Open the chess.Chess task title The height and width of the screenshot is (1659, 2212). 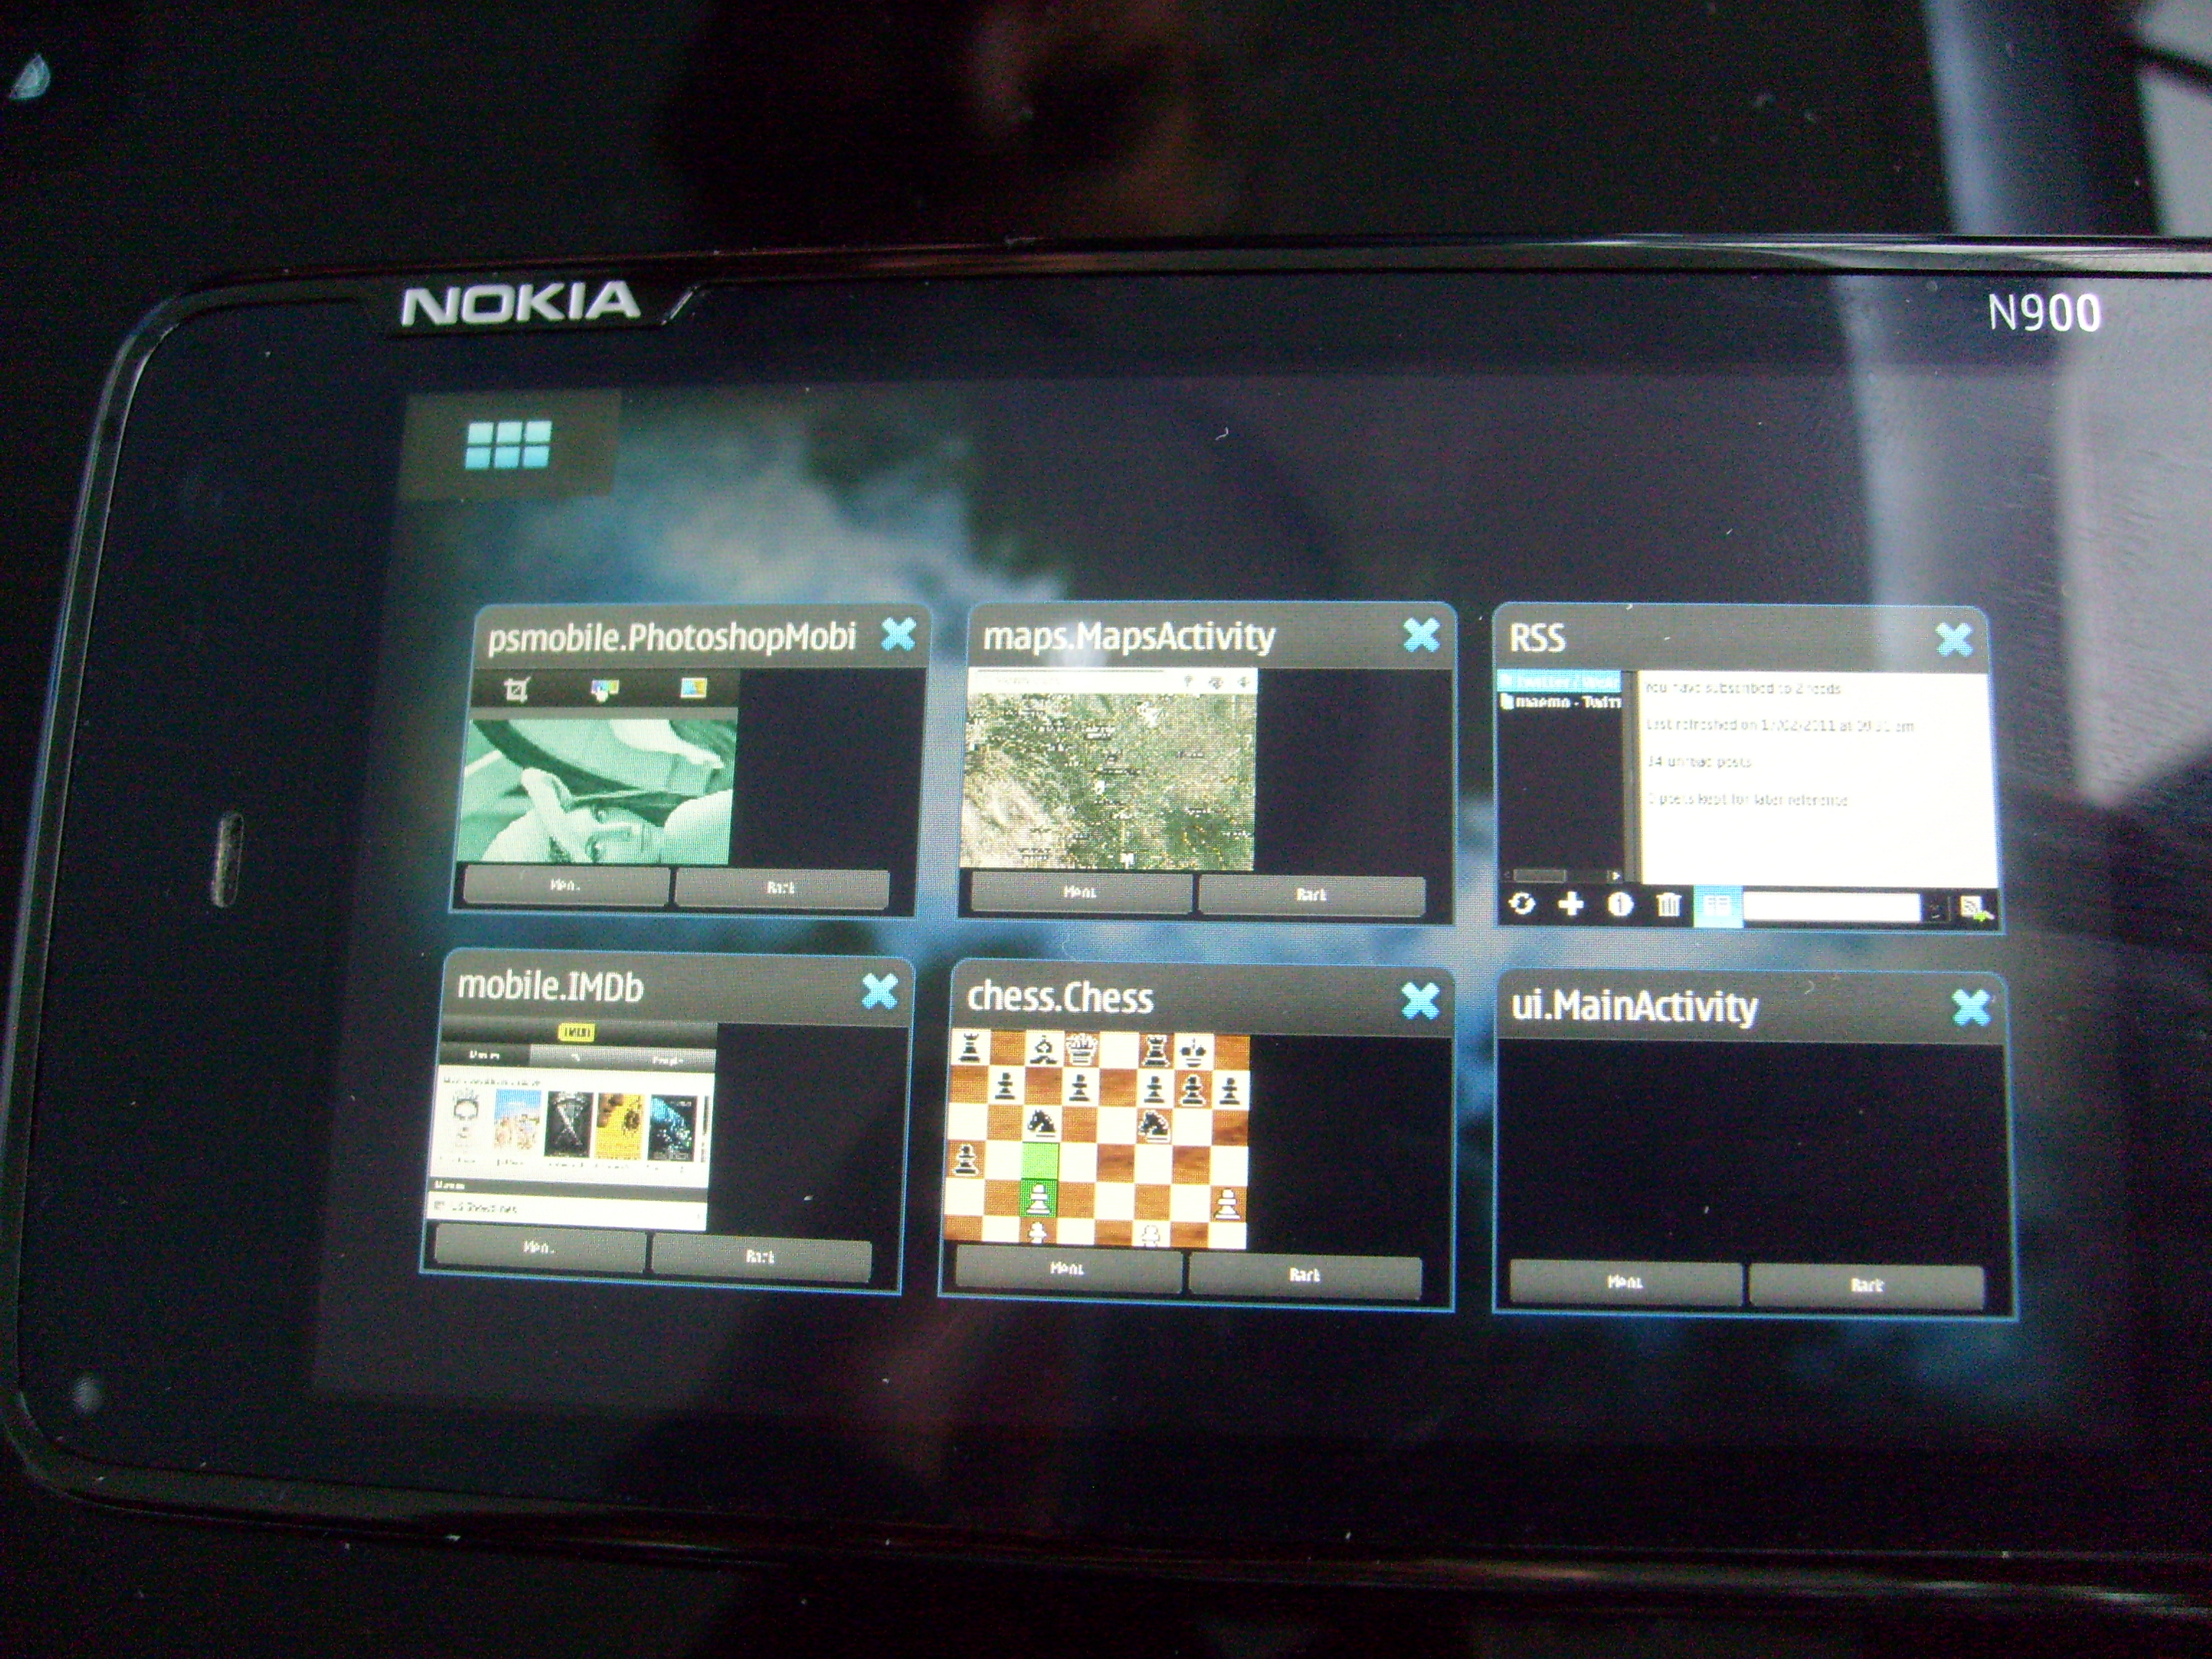[1060, 997]
